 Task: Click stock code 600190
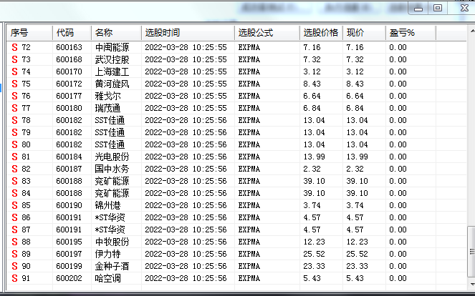69,205
